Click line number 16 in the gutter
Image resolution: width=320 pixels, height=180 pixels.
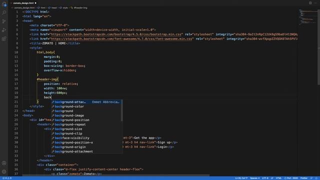point(16,79)
